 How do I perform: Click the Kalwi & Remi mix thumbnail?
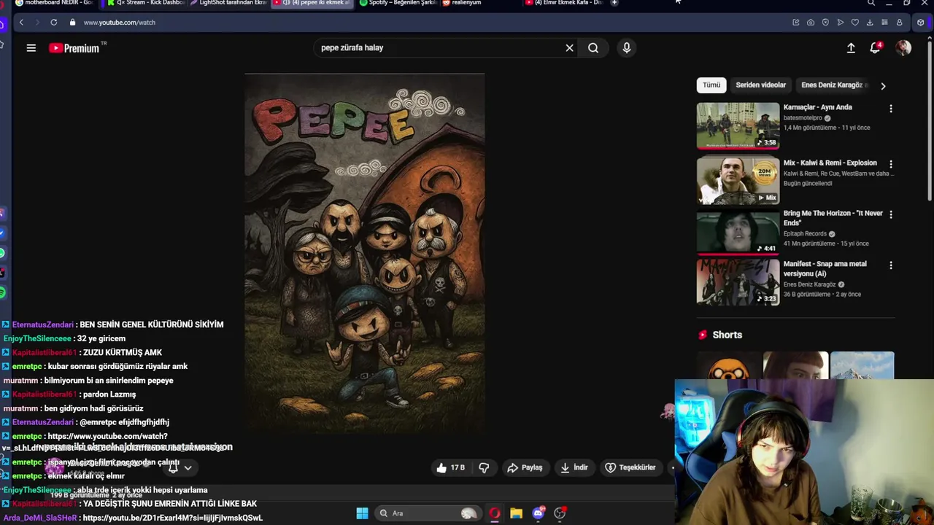tap(738, 180)
